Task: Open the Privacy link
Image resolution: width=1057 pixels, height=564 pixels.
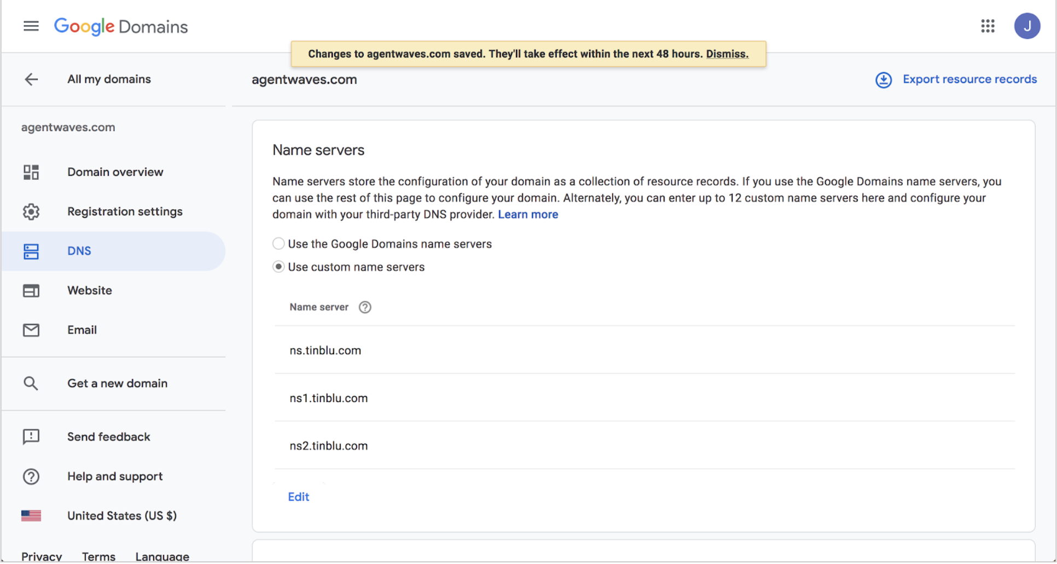Action: pyautogui.click(x=42, y=556)
